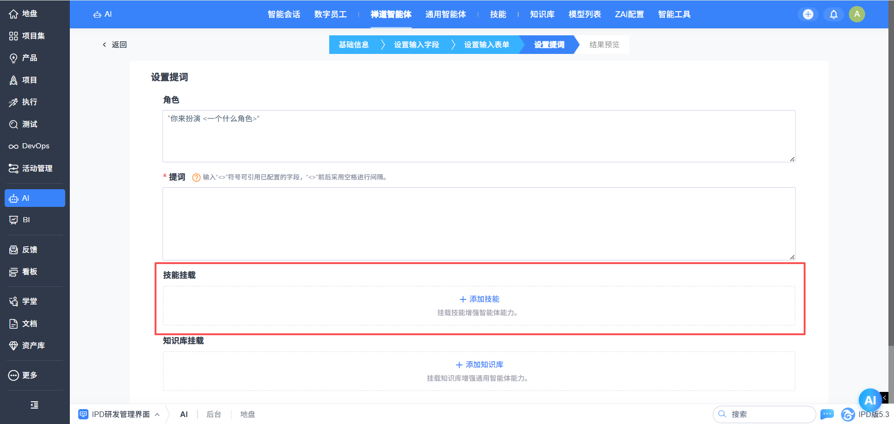Viewport: 894px width, 424px height.
Task: Switch to 数字员工 tab
Action: [331, 14]
